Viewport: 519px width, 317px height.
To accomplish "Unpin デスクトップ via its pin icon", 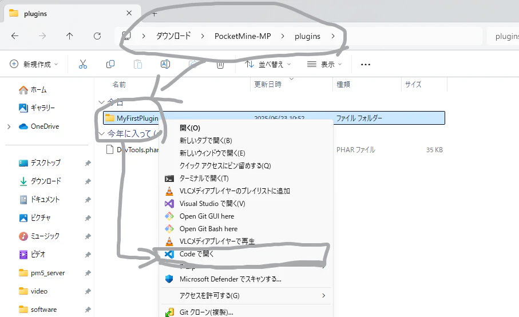I will [x=88, y=163].
